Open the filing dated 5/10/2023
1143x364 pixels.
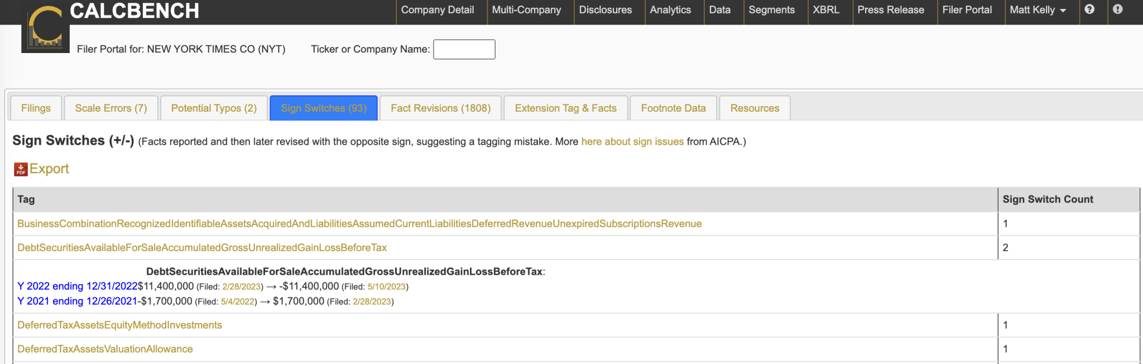386,287
